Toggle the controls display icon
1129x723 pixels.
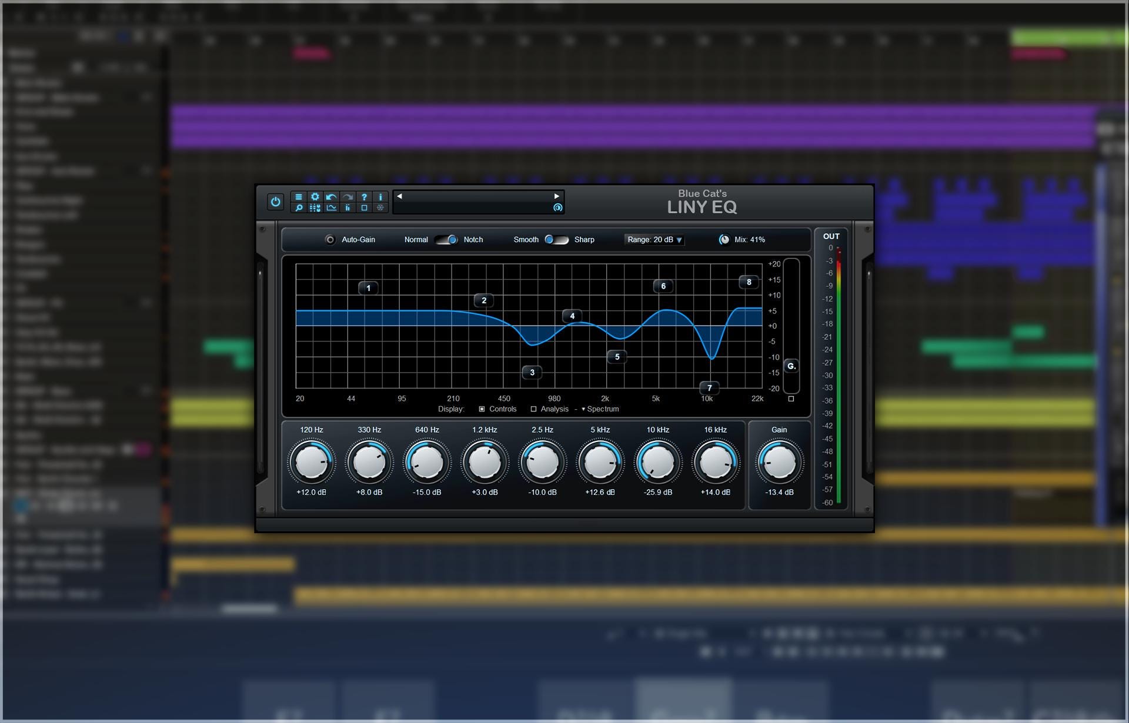pos(315,207)
